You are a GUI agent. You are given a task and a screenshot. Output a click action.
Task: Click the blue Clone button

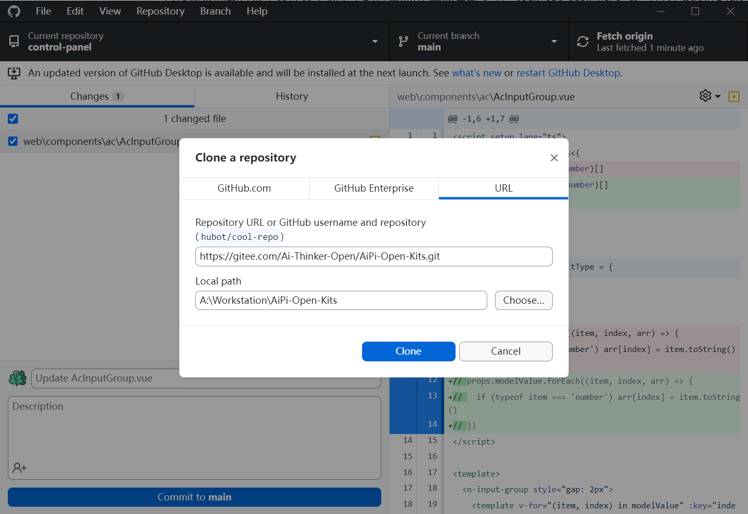(409, 351)
